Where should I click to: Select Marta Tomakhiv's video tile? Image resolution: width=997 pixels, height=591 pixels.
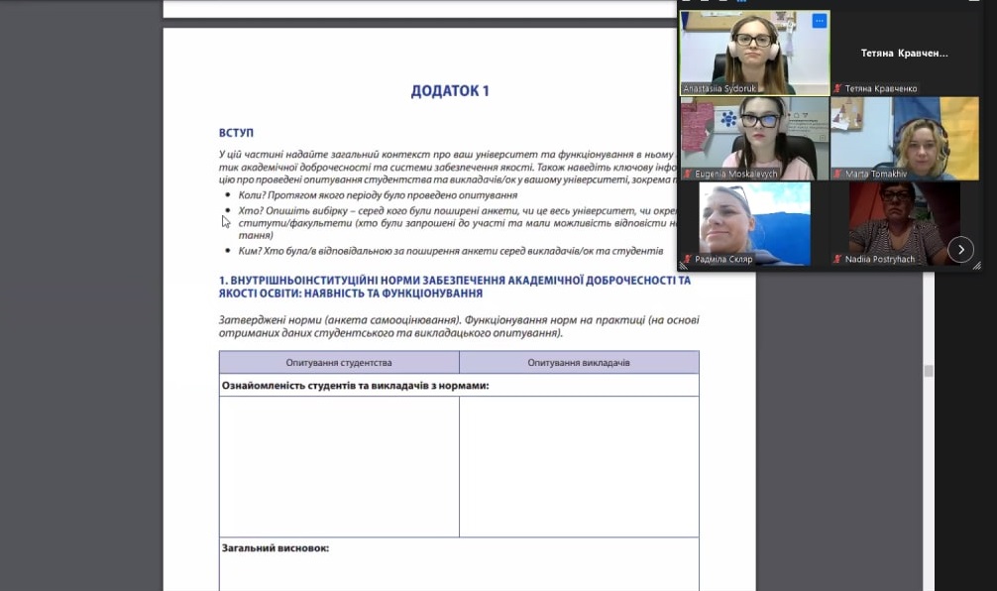(905, 138)
